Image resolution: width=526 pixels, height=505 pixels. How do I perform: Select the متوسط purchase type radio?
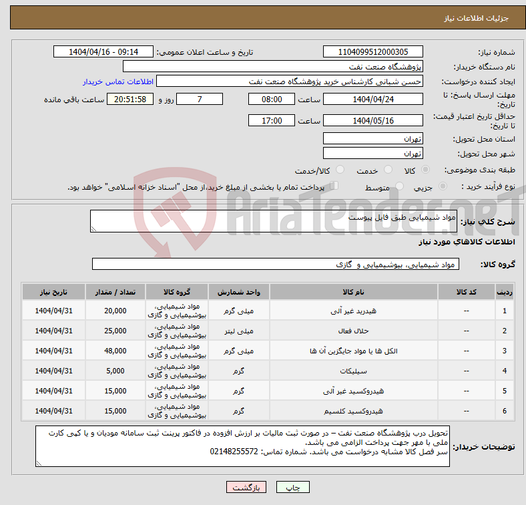(x=400, y=186)
